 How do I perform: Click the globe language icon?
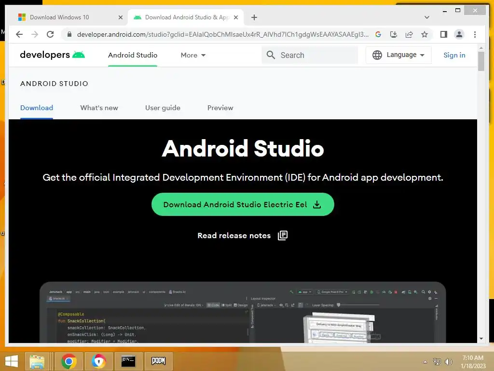pos(377,55)
